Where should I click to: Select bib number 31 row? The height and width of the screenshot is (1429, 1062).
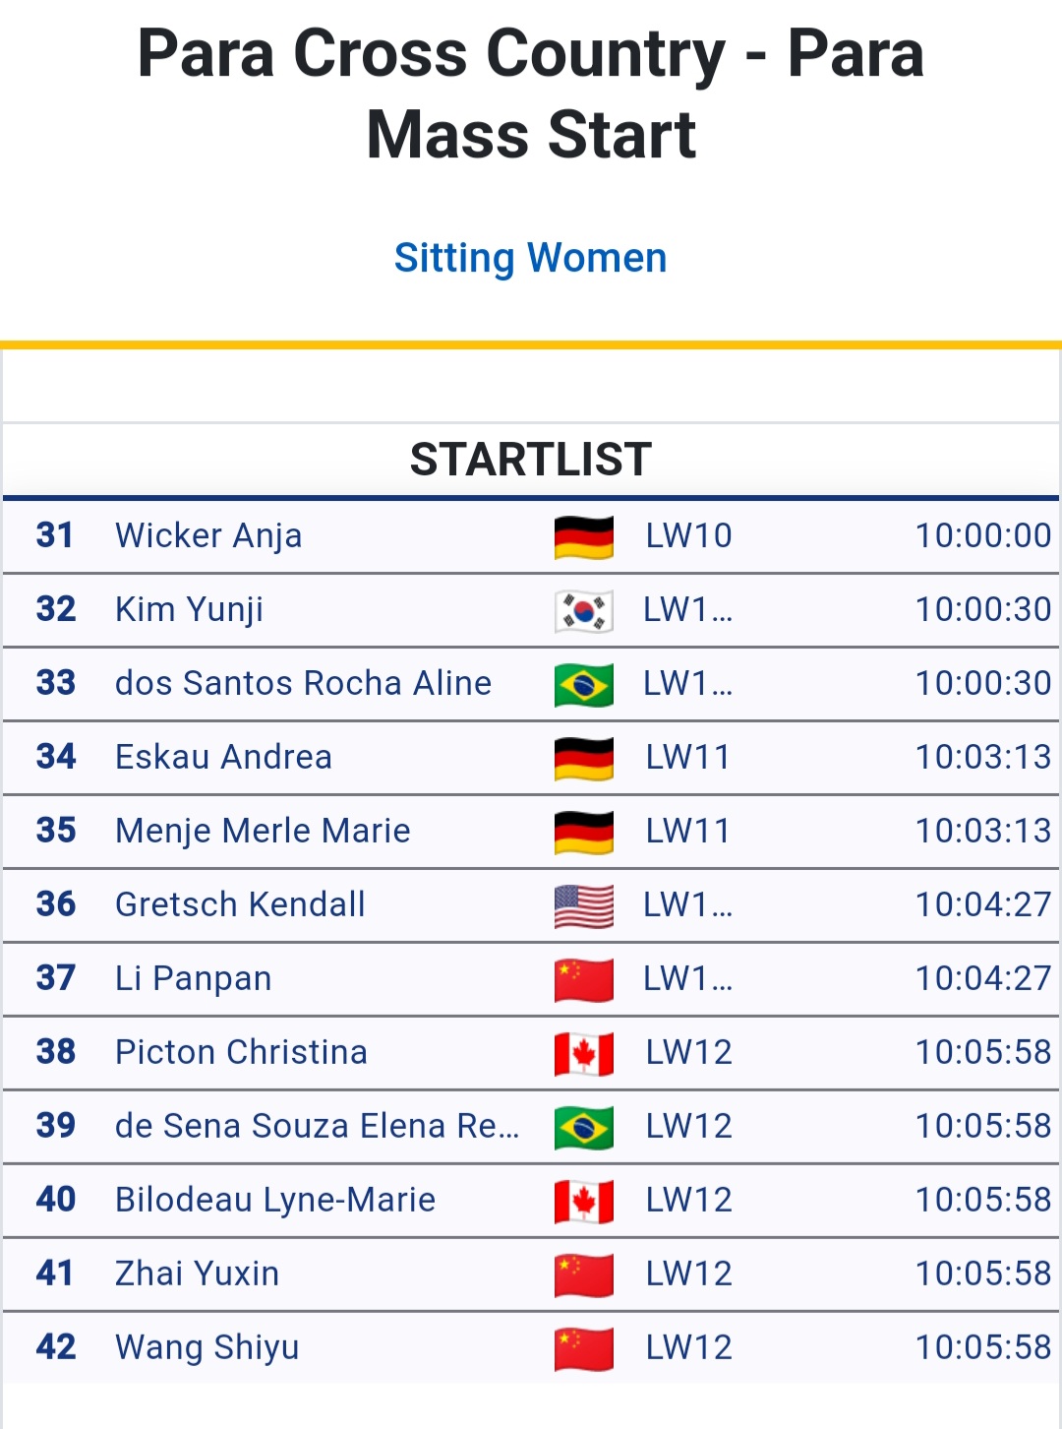(x=531, y=536)
